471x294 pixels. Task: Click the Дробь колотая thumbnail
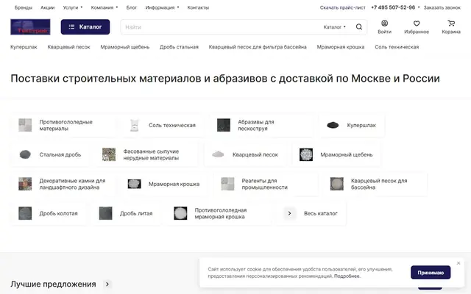click(x=25, y=213)
